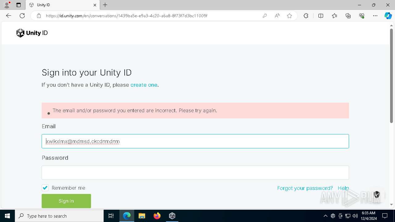Show hidden system tray icons
The height and width of the screenshot is (222, 395).
click(325, 216)
